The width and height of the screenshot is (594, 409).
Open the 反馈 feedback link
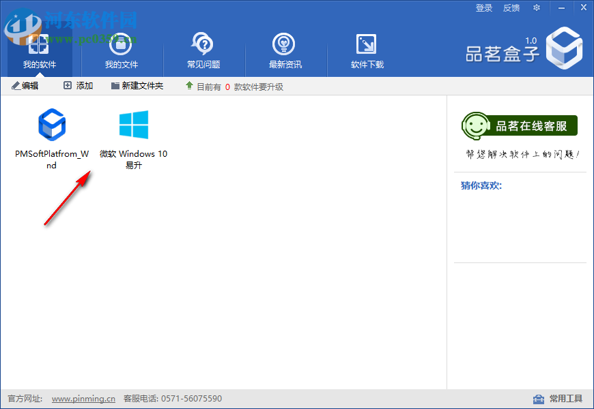511,7
